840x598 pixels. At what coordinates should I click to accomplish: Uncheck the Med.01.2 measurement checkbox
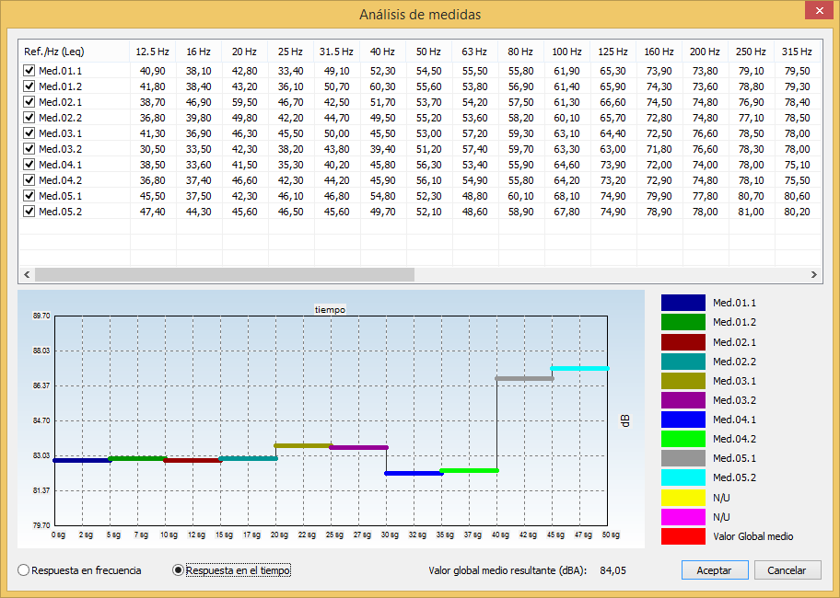click(x=29, y=86)
